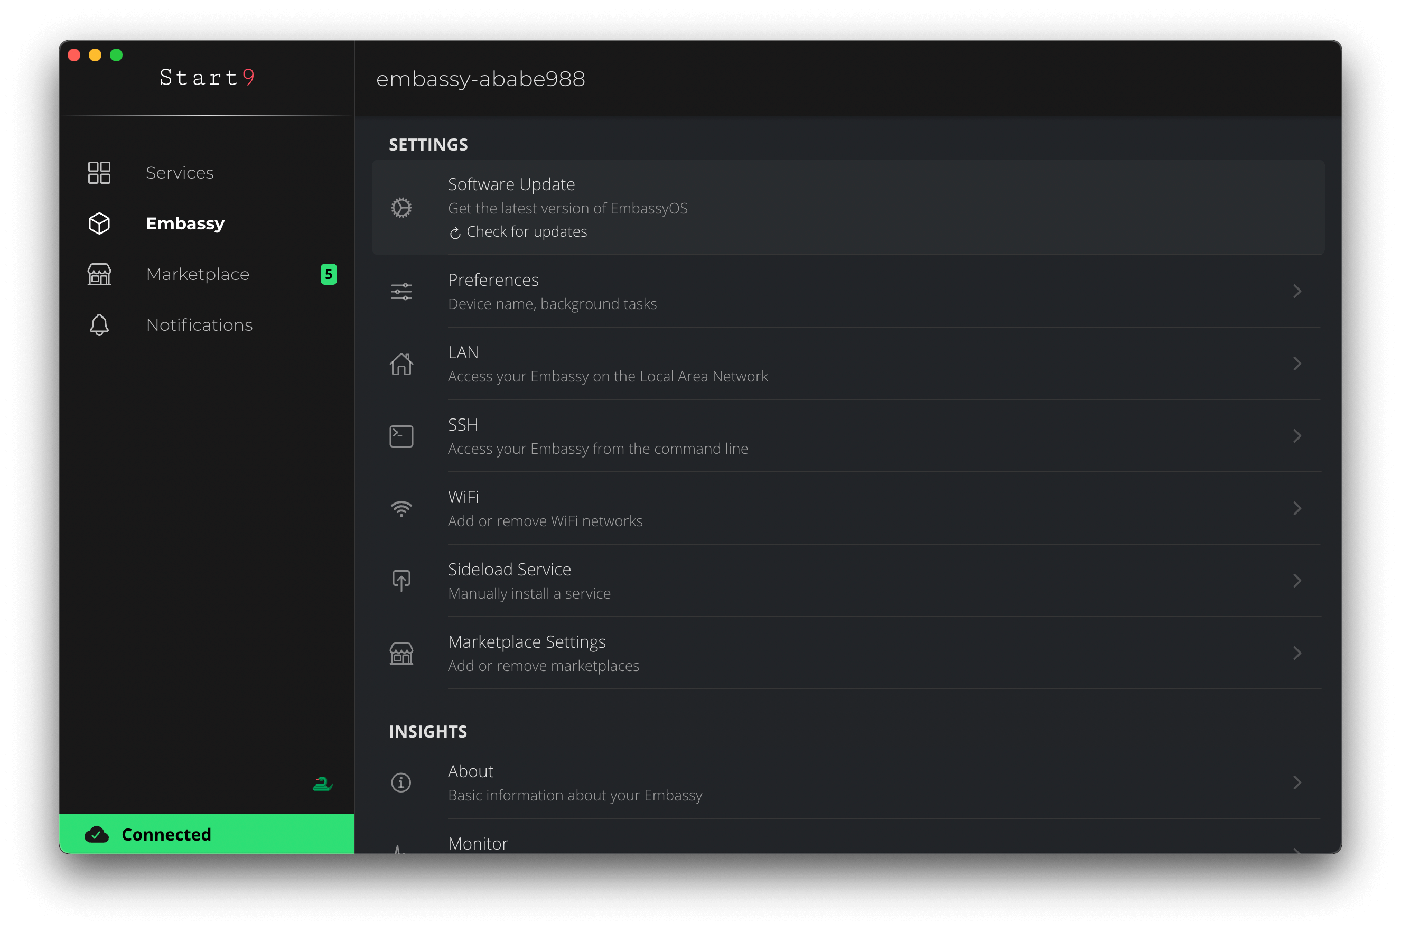Expand Preferences using its chevron arrow
Viewport: 1401px width, 932px height.
1297,291
